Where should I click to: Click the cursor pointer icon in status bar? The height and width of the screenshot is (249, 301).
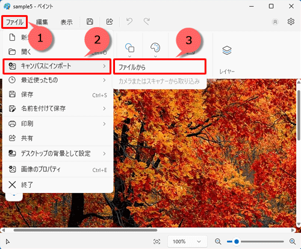(x=8, y=242)
